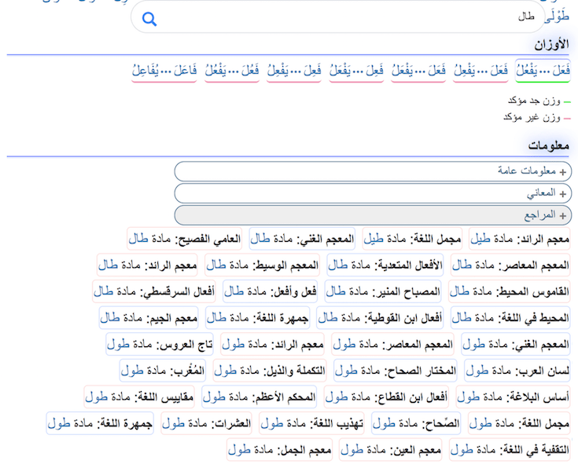Open معجم الرائد entry for مادة طال
The image size is (578, 468).
click(x=147, y=265)
